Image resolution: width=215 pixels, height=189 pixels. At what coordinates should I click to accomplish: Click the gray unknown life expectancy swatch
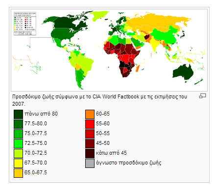coord(90,163)
